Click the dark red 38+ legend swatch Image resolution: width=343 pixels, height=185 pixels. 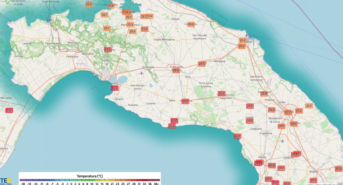(x=156, y=180)
